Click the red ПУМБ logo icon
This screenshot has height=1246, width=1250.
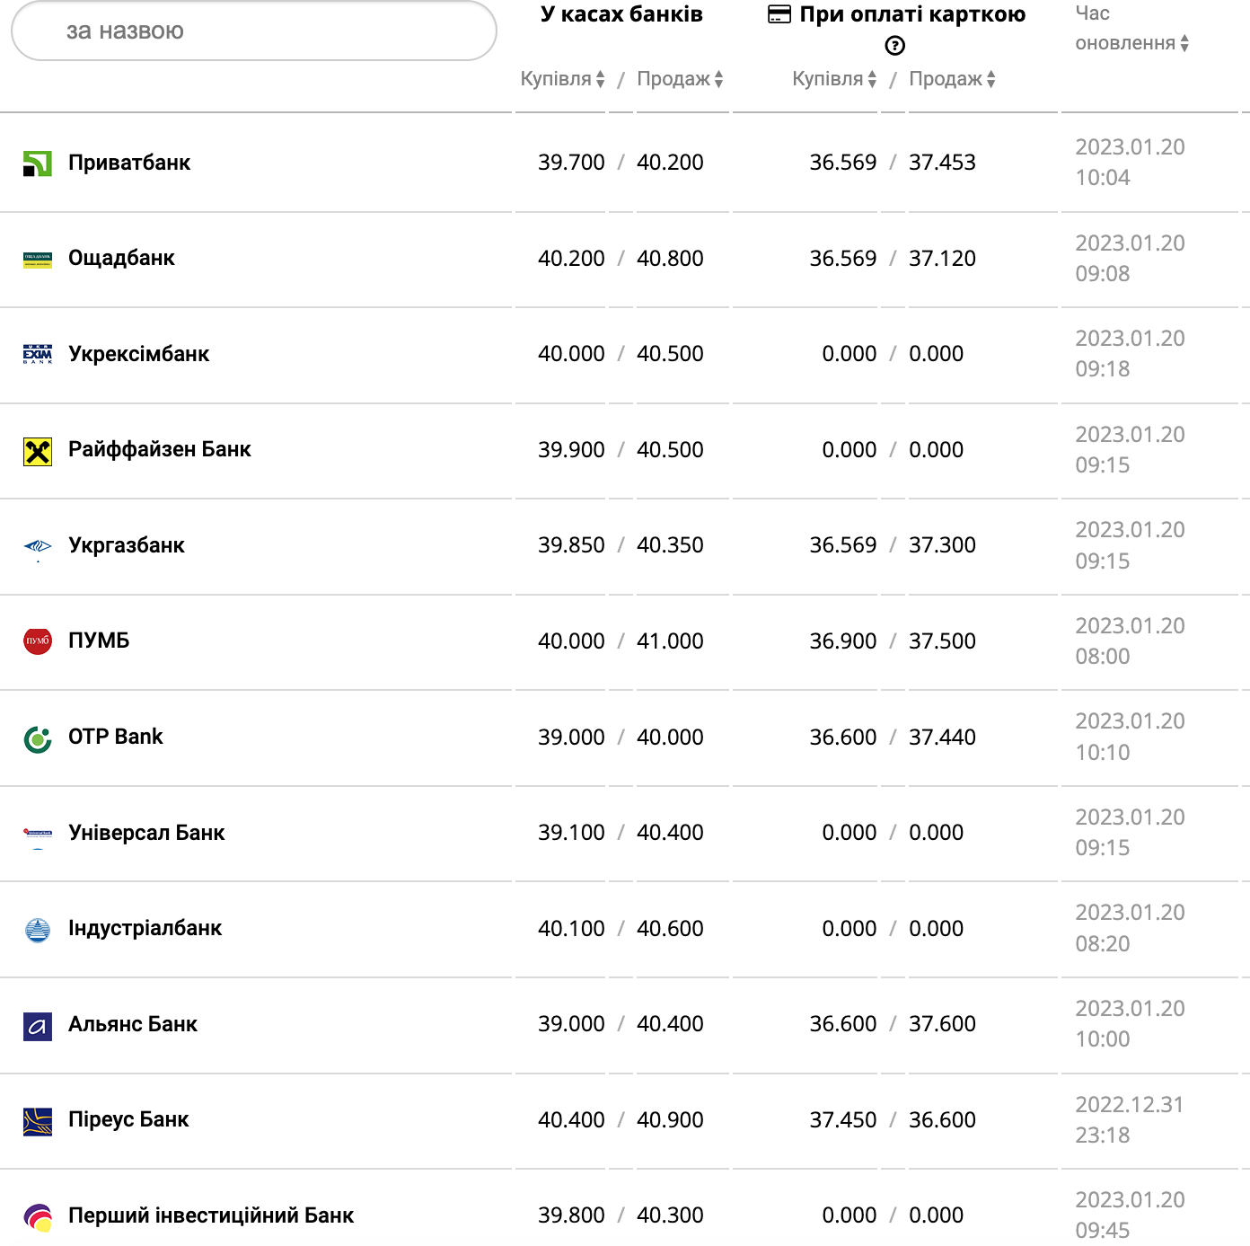click(37, 641)
